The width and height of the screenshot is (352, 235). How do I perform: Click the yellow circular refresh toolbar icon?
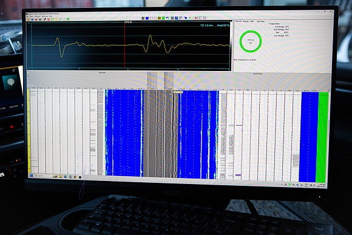click(x=56, y=19)
